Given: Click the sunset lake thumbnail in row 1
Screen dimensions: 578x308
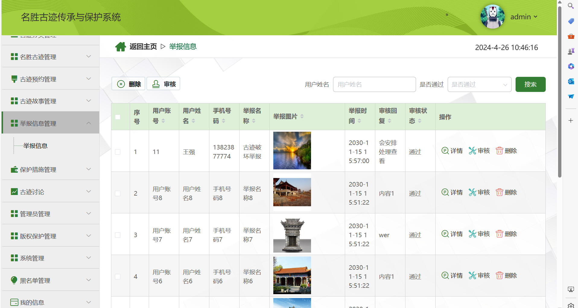Looking at the screenshot, I should (292, 150).
